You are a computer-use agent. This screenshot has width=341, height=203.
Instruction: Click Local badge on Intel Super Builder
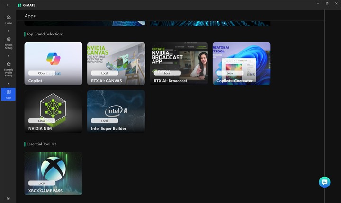(x=105, y=121)
